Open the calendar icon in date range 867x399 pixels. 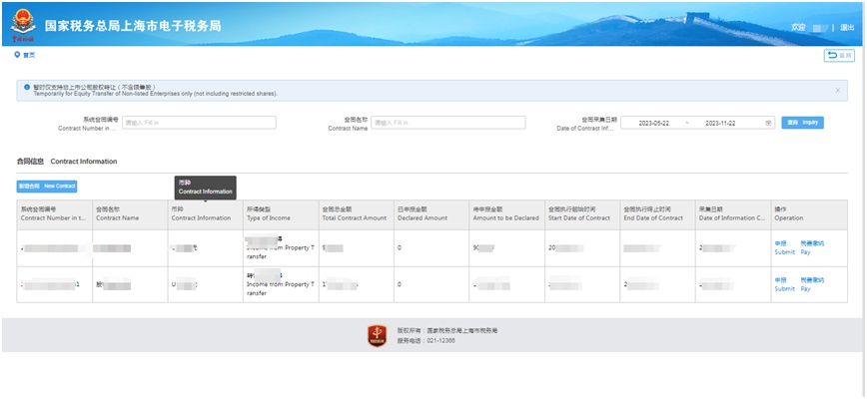pyautogui.click(x=768, y=123)
